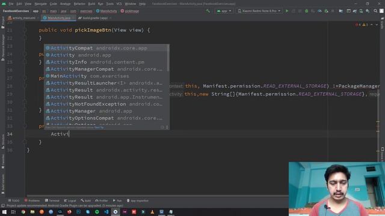Open the File menu

tap(11, 4)
